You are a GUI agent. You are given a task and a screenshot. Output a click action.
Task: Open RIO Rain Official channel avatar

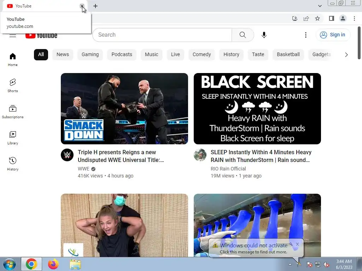coord(200,155)
